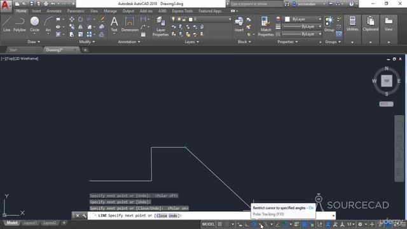Click the Stretch tool in Modify panel
407x229 pixels.
coord(72,34)
